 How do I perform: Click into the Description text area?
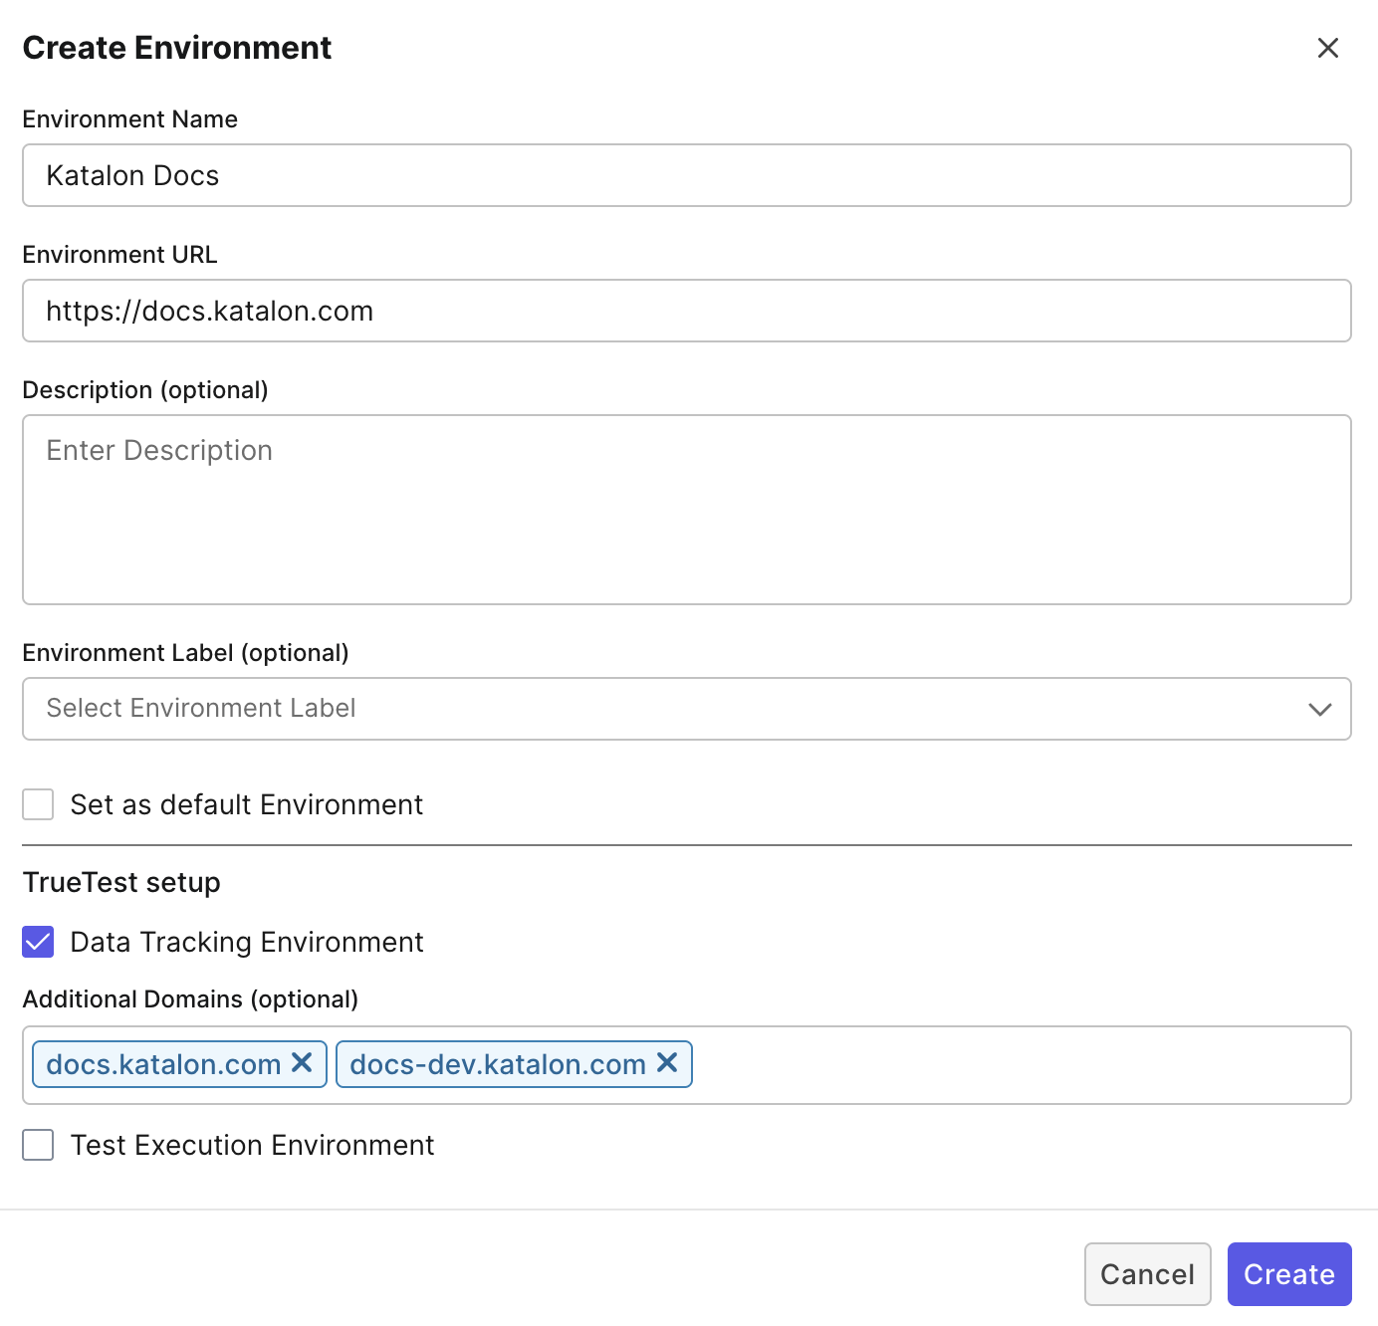[x=687, y=510]
